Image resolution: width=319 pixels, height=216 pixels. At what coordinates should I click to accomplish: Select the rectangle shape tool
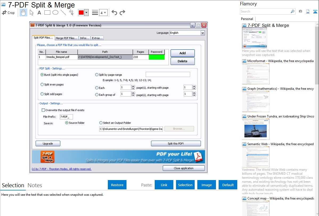(47, 13)
